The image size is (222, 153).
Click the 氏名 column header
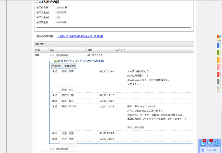(52, 50)
